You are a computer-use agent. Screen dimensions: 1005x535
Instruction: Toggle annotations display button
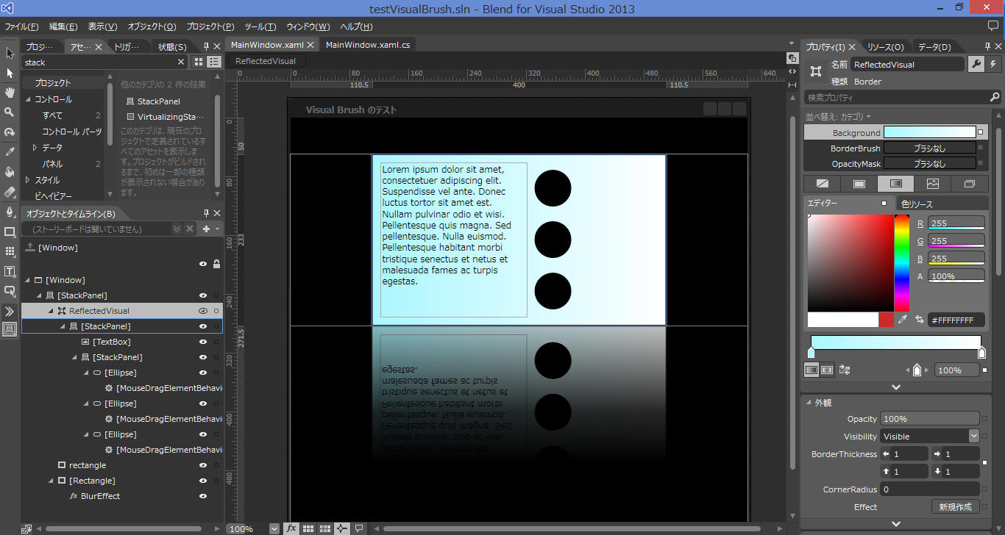click(359, 528)
